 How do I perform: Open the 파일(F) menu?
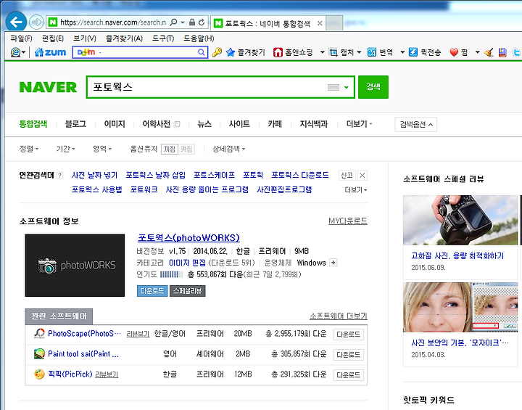point(21,38)
